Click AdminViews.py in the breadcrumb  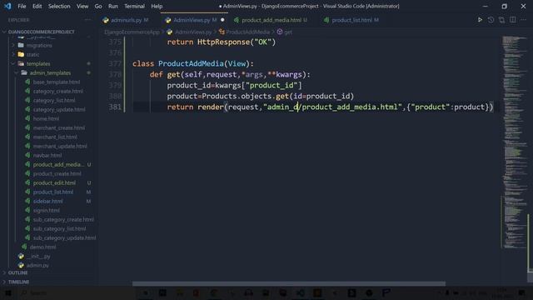tap(193, 32)
